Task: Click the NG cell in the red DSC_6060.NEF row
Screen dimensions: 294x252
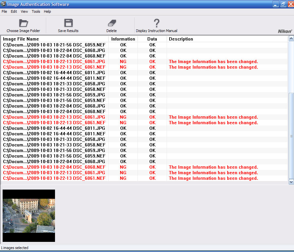Action: coord(123,167)
